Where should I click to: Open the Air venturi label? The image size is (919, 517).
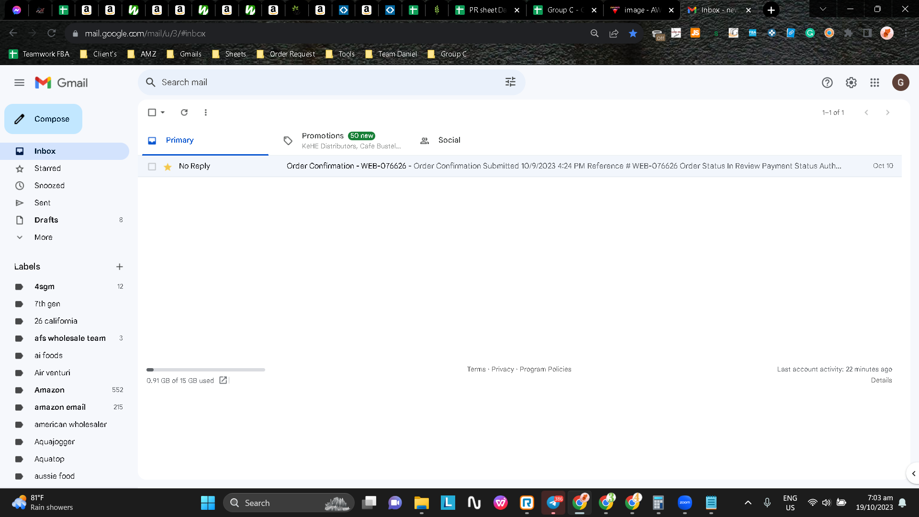52,373
